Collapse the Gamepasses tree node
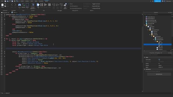This screenshot has width=173, height=97. (x=152, y=36)
